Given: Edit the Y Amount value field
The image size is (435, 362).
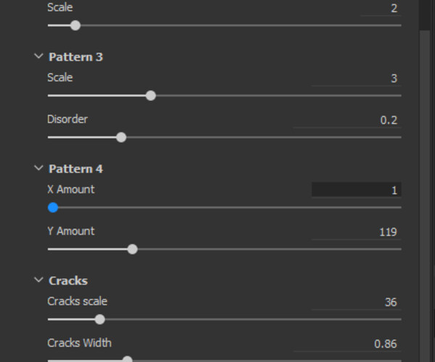Looking at the screenshot, I should pyautogui.click(x=356, y=232).
